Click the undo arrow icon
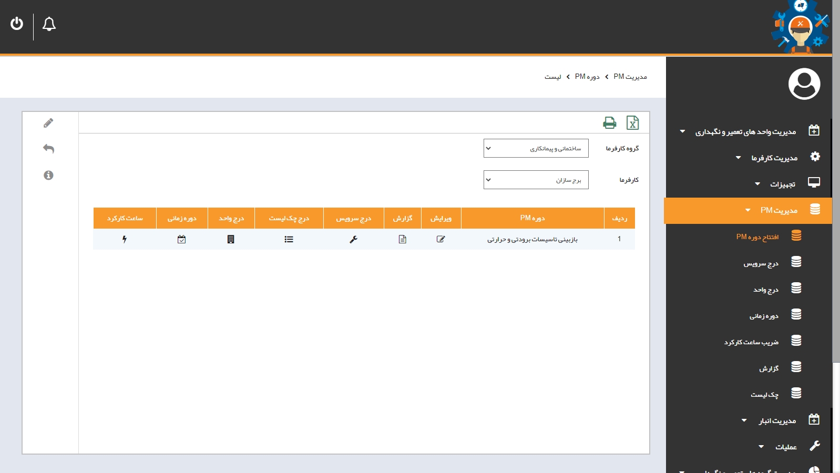The image size is (840, 473). (x=48, y=149)
